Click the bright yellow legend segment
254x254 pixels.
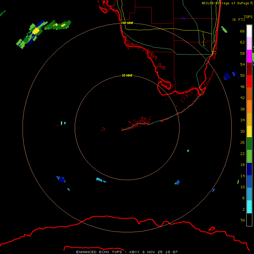pyautogui.click(x=249, y=132)
